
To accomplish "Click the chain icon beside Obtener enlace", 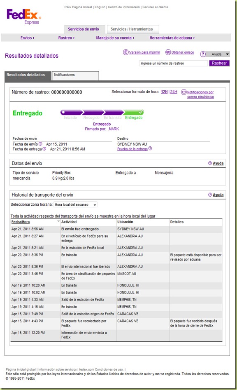I will (168, 52).
